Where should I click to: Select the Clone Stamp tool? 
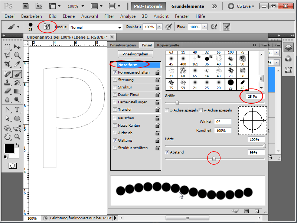tap(7, 83)
